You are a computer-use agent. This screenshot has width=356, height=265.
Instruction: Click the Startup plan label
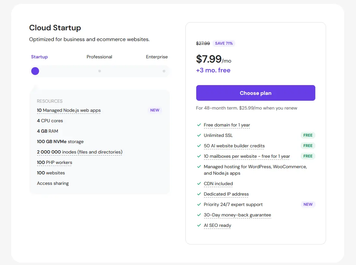(x=39, y=57)
